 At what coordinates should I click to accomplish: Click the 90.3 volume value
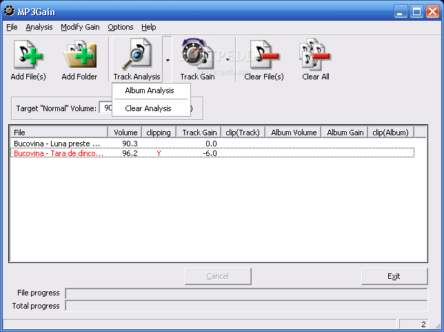click(x=130, y=144)
